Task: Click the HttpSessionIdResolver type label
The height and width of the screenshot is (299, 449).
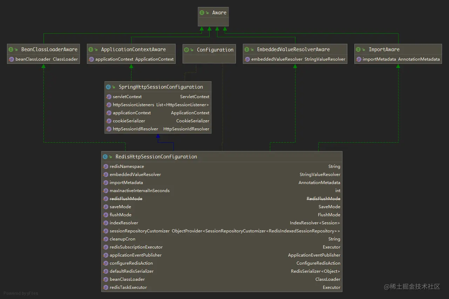Action: click(186, 129)
